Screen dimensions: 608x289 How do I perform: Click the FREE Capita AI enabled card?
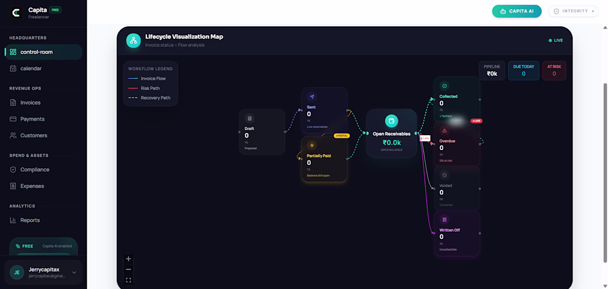44,247
